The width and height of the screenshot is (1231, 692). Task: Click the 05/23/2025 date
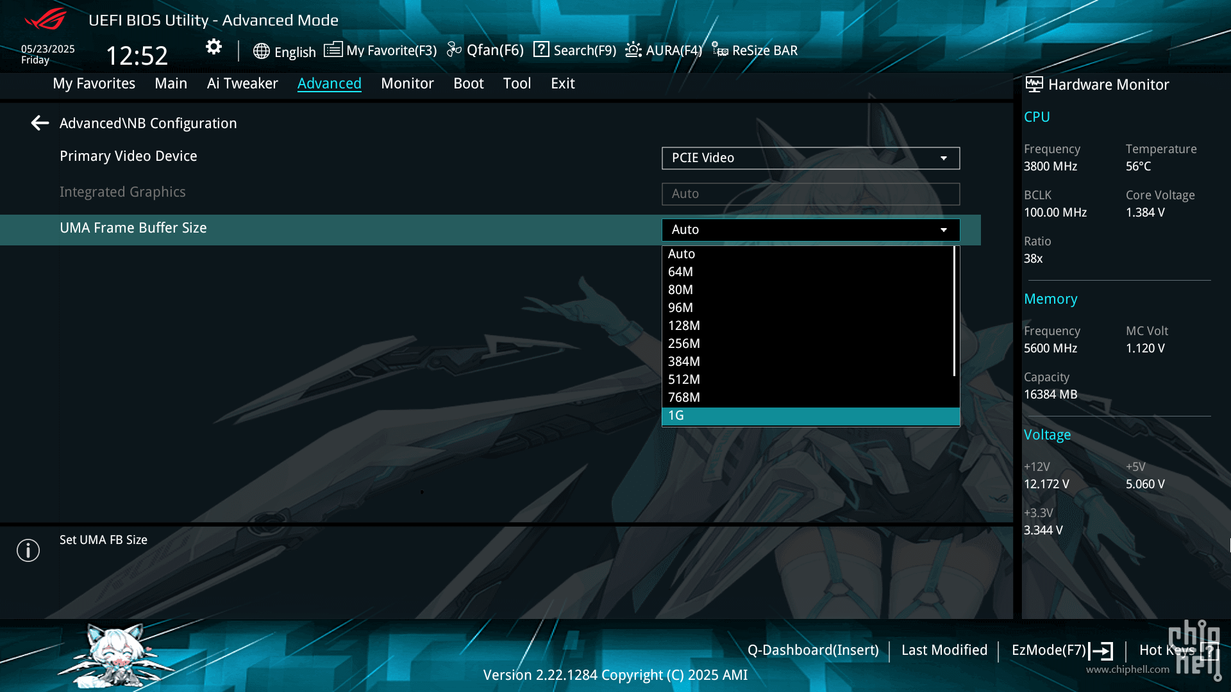(x=48, y=49)
